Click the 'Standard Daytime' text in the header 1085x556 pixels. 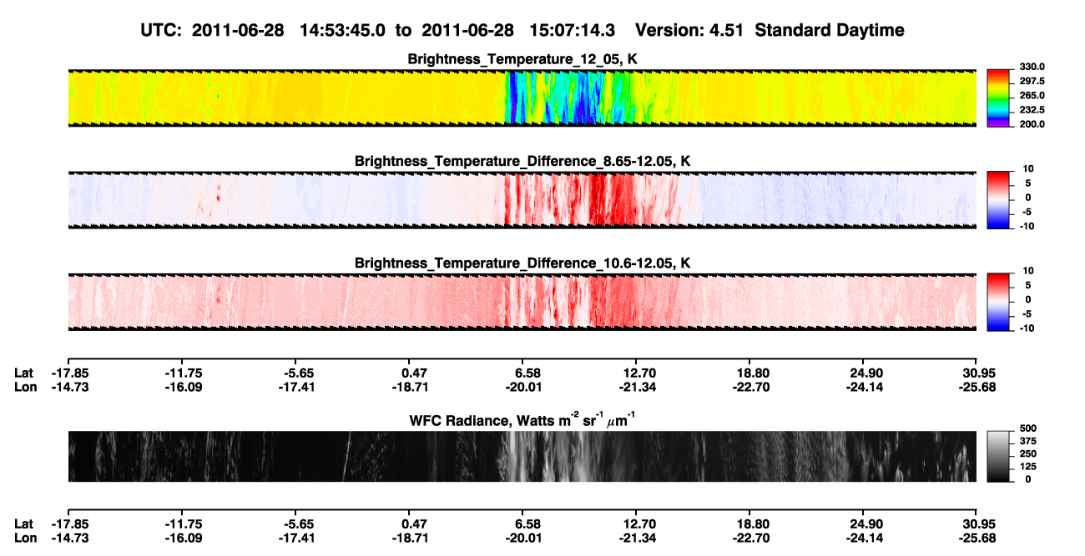tap(828, 31)
